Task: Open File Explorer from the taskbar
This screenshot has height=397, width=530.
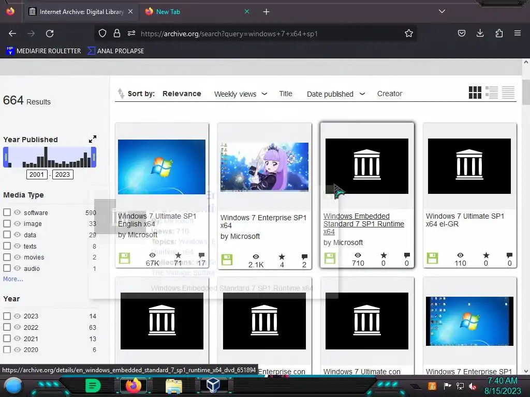Action: pyautogui.click(x=174, y=386)
